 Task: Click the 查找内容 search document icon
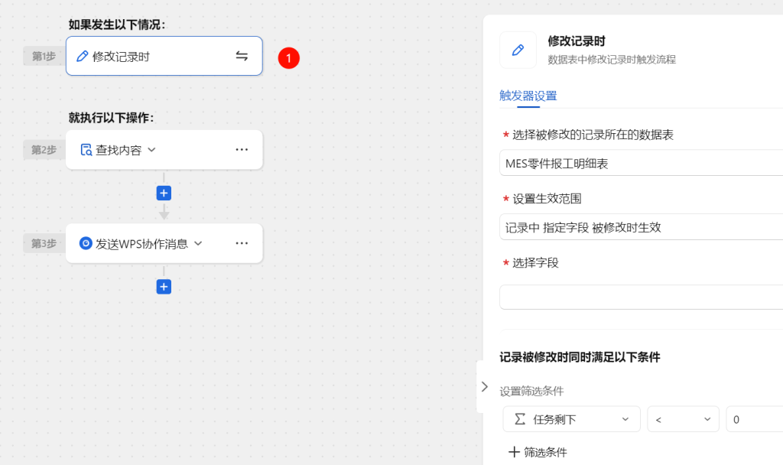(86, 150)
